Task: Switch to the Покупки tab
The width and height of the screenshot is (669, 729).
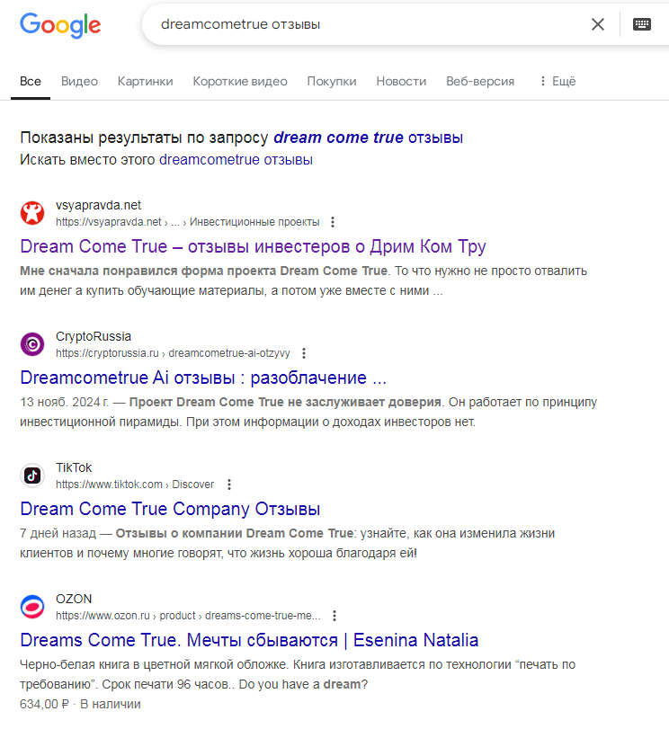Action: click(332, 82)
